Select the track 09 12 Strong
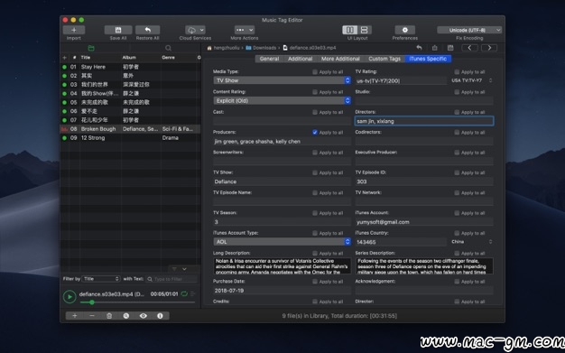 pos(130,138)
